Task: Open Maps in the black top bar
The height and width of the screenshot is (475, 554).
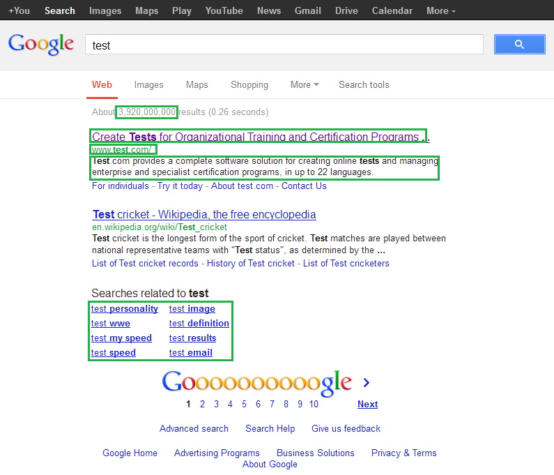Action: pyautogui.click(x=146, y=11)
